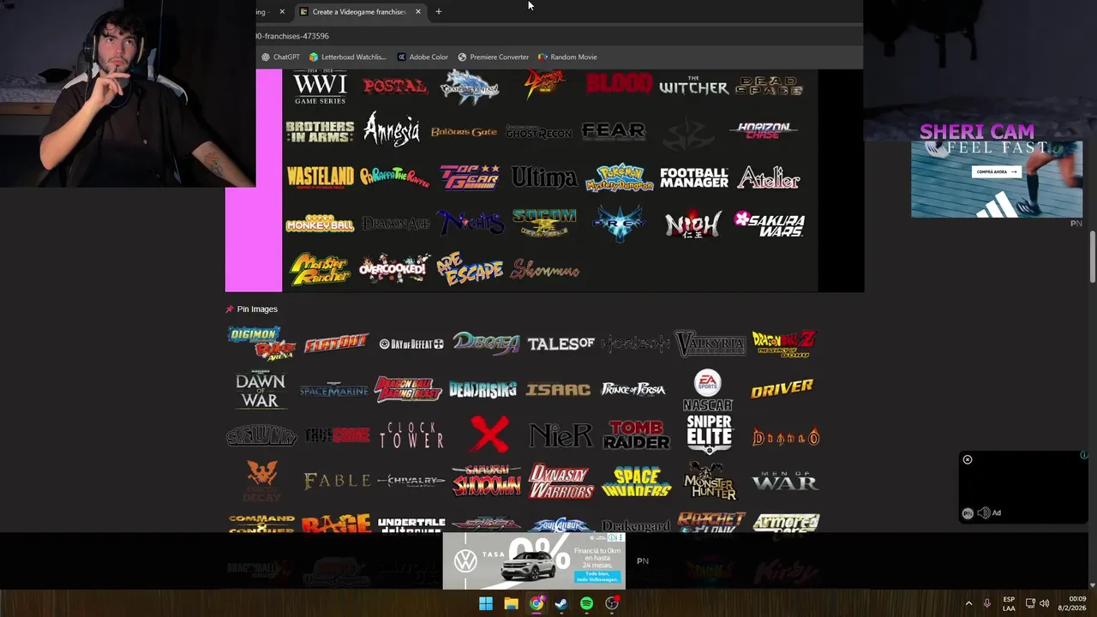Image resolution: width=1097 pixels, height=617 pixels.
Task: Click the Ultima logo
Action: [544, 177]
